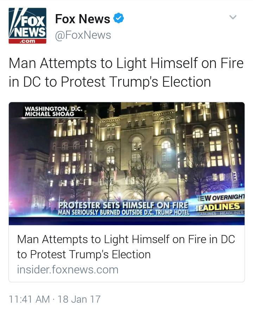Tap the Michael Shoag credit text

(x=49, y=114)
